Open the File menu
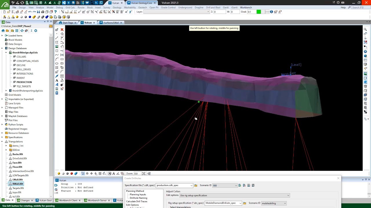The image size is (371, 208). pyautogui.click(x=14, y=8)
